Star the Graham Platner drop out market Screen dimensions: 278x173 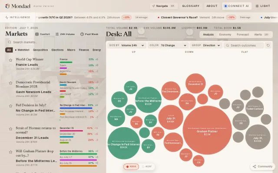tap(10, 152)
